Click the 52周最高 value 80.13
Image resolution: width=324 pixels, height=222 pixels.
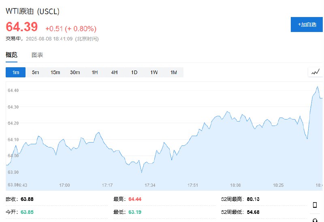253,199
